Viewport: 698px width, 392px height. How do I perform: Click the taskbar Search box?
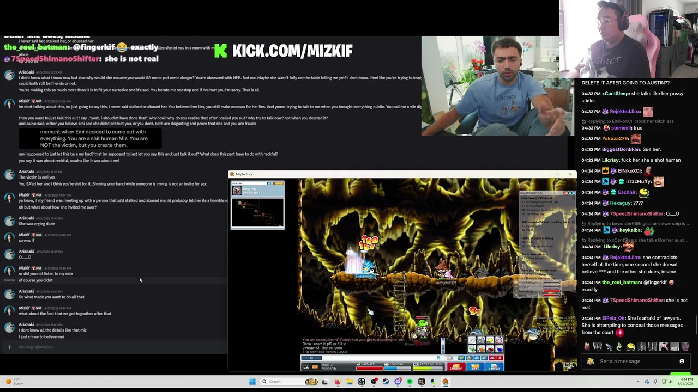[x=289, y=382]
